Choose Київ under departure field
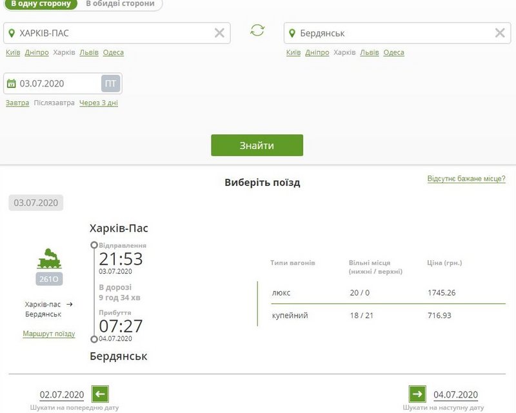Image resolution: width=516 pixels, height=413 pixels. tap(12, 52)
